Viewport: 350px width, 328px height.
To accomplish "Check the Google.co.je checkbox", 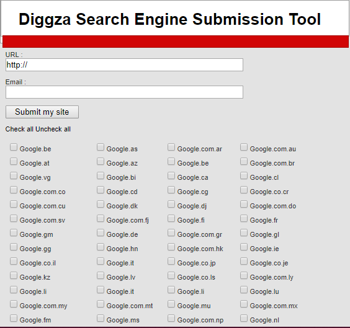I will pos(244,261).
